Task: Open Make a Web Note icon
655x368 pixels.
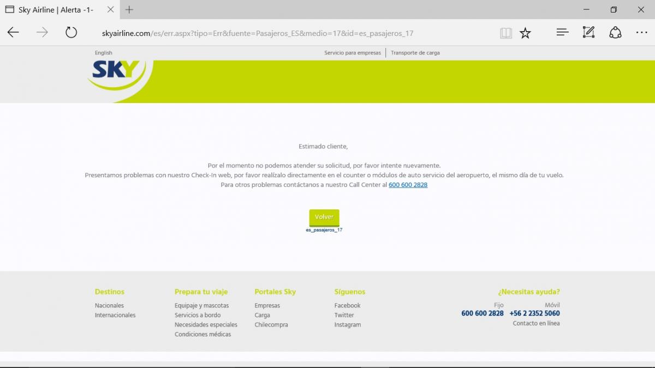Action: [x=588, y=33]
